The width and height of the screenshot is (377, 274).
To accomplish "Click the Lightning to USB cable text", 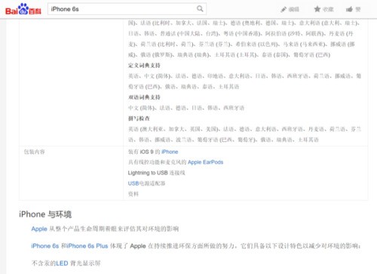I will [x=156, y=173].
